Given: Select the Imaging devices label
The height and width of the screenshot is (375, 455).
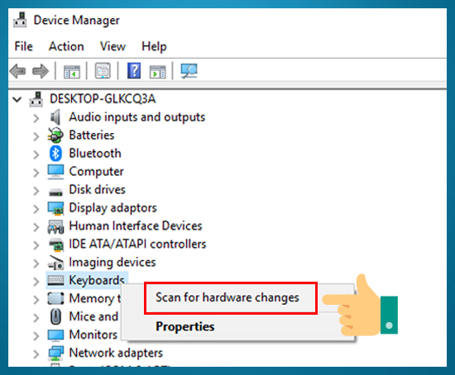Looking at the screenshot, I should (113, 263).
